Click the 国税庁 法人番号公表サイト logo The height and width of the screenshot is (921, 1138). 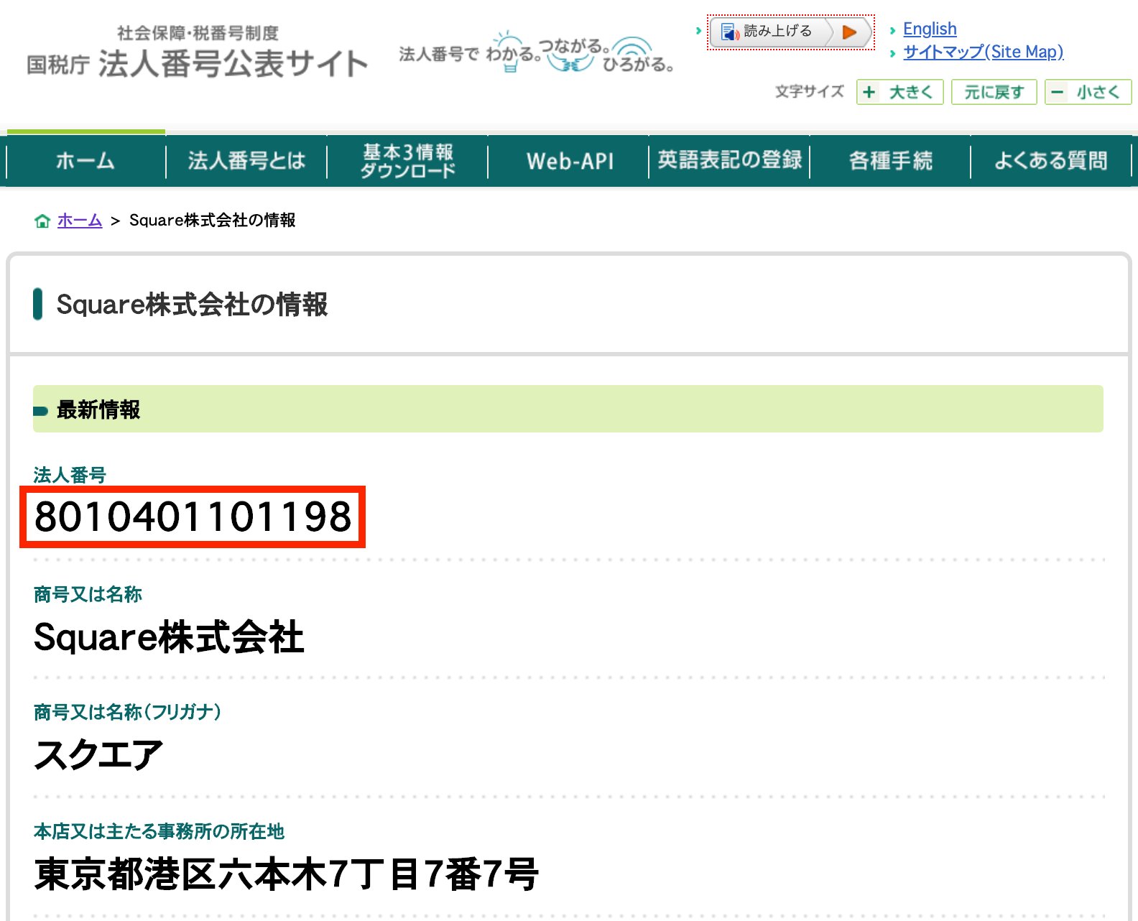tap(197, 52)
